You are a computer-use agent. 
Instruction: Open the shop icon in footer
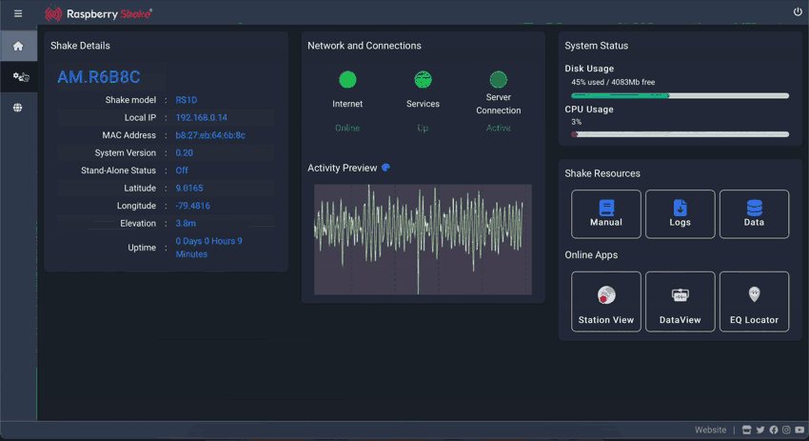(x=746, y=430)
